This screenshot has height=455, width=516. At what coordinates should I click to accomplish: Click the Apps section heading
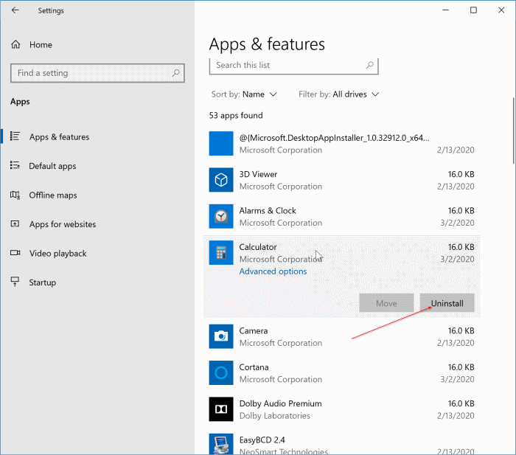(x=20, y=102)
